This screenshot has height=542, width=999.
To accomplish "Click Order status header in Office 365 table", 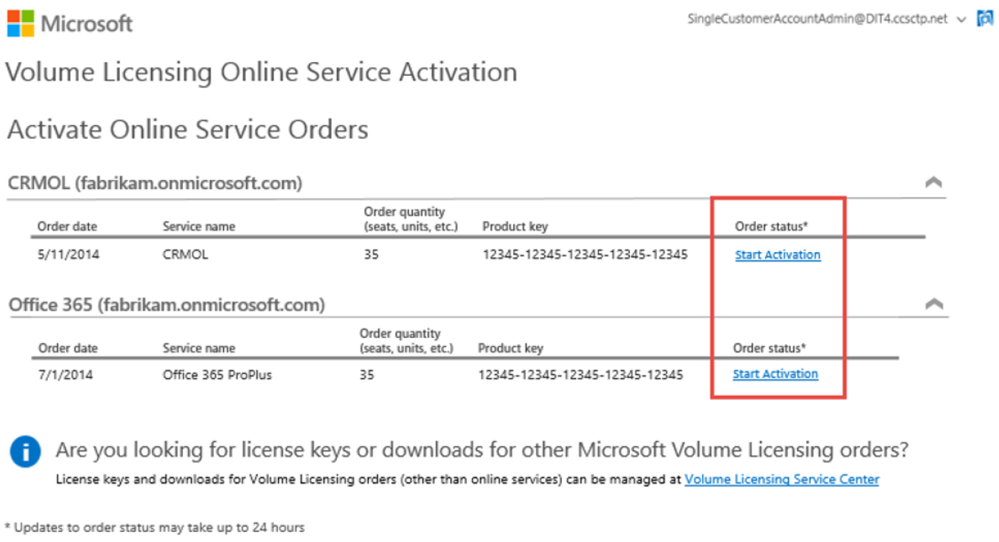I will [x=770, y=348].
